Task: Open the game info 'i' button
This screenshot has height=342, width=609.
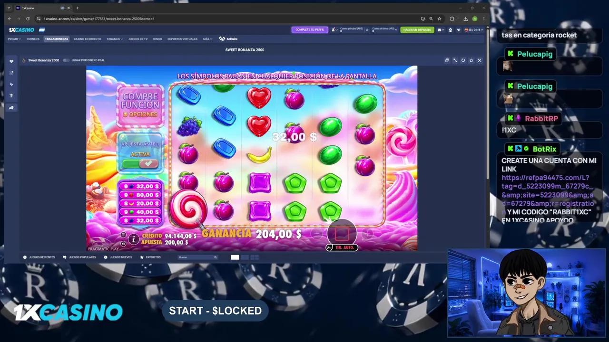Action: coord(134,240)
